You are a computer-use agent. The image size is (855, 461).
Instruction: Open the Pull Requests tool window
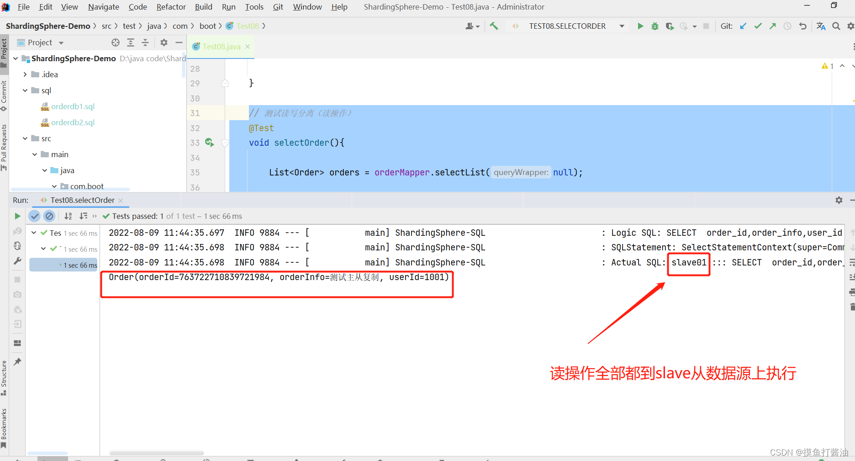point(4,148)
